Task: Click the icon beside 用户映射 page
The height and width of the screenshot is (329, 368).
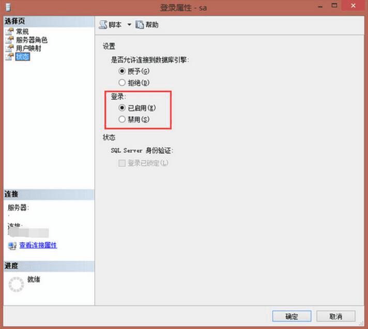Action: [10, 49]
